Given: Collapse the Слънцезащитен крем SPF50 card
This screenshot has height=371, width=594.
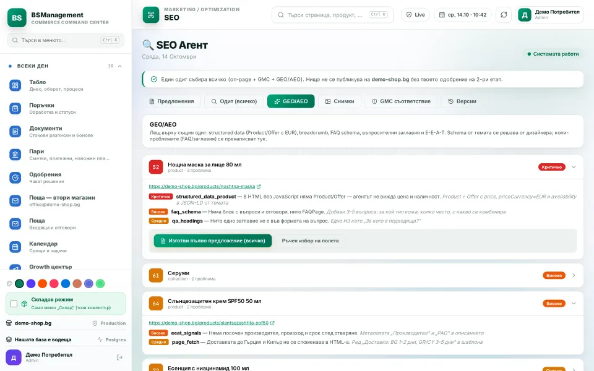Looking at the screenshot, I should [x=574, y=304].
